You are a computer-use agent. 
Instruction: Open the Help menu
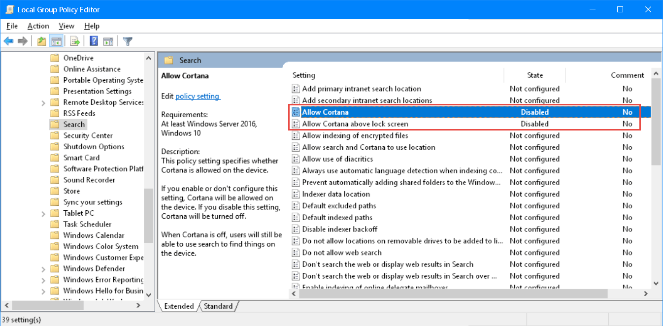point(92,26)
